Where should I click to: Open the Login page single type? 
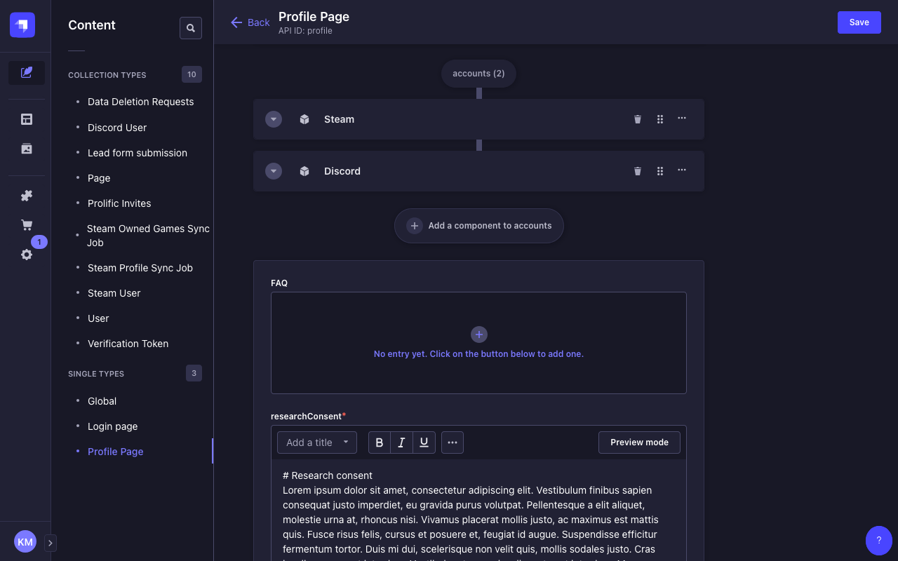tap(112, 426)
